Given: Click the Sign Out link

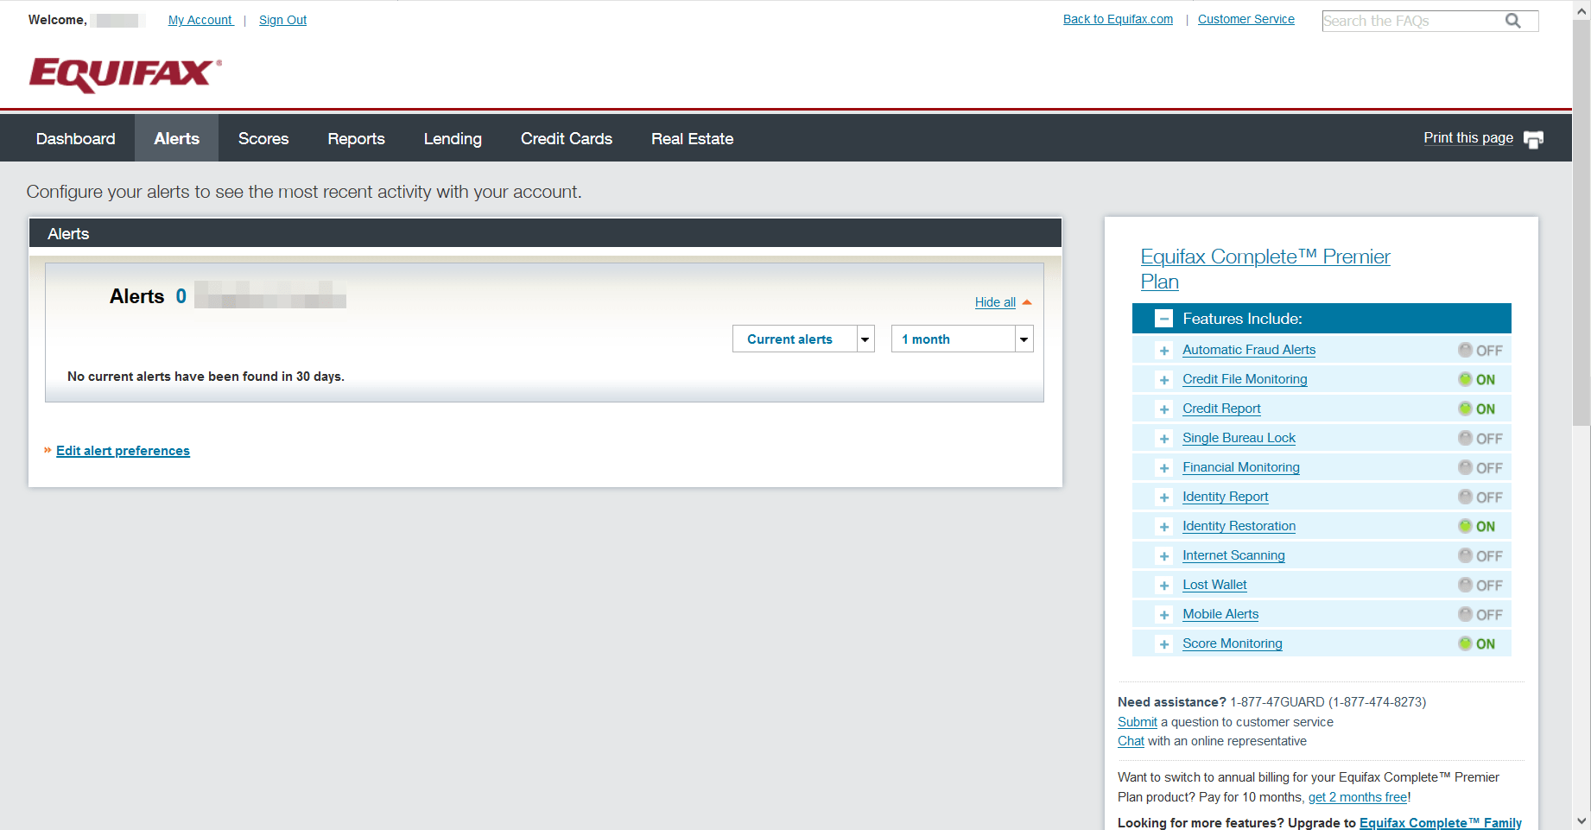Looking at the screenshot, I should [x=282, y=20].
